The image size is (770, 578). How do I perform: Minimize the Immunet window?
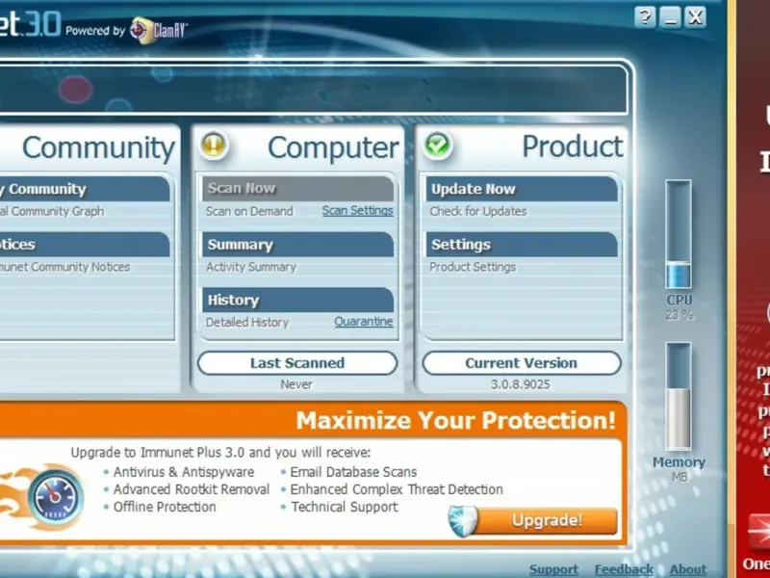coord(670,17)
